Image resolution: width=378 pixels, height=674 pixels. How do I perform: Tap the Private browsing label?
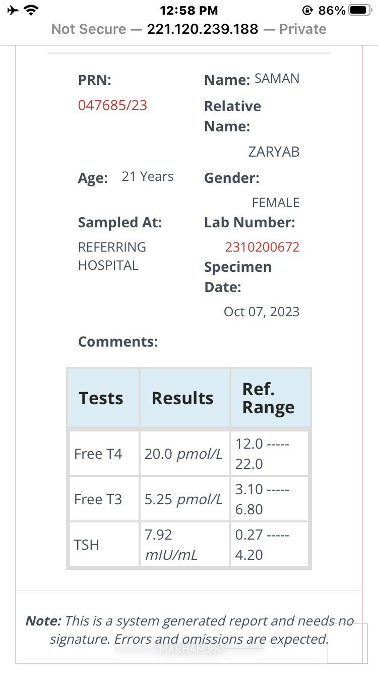[303, 29]
